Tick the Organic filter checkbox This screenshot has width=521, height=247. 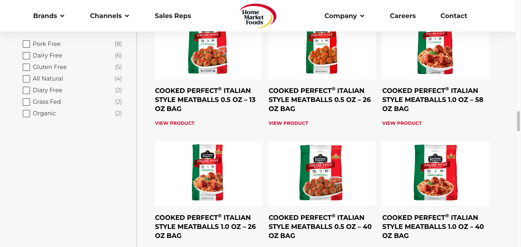26,114
